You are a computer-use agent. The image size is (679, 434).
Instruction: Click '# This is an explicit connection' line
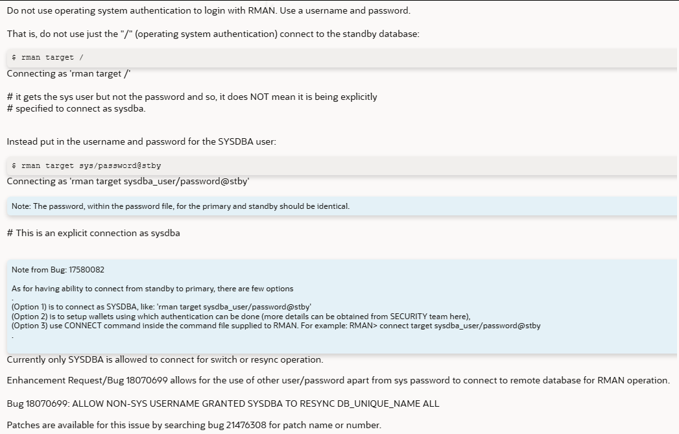click(93, 233)
